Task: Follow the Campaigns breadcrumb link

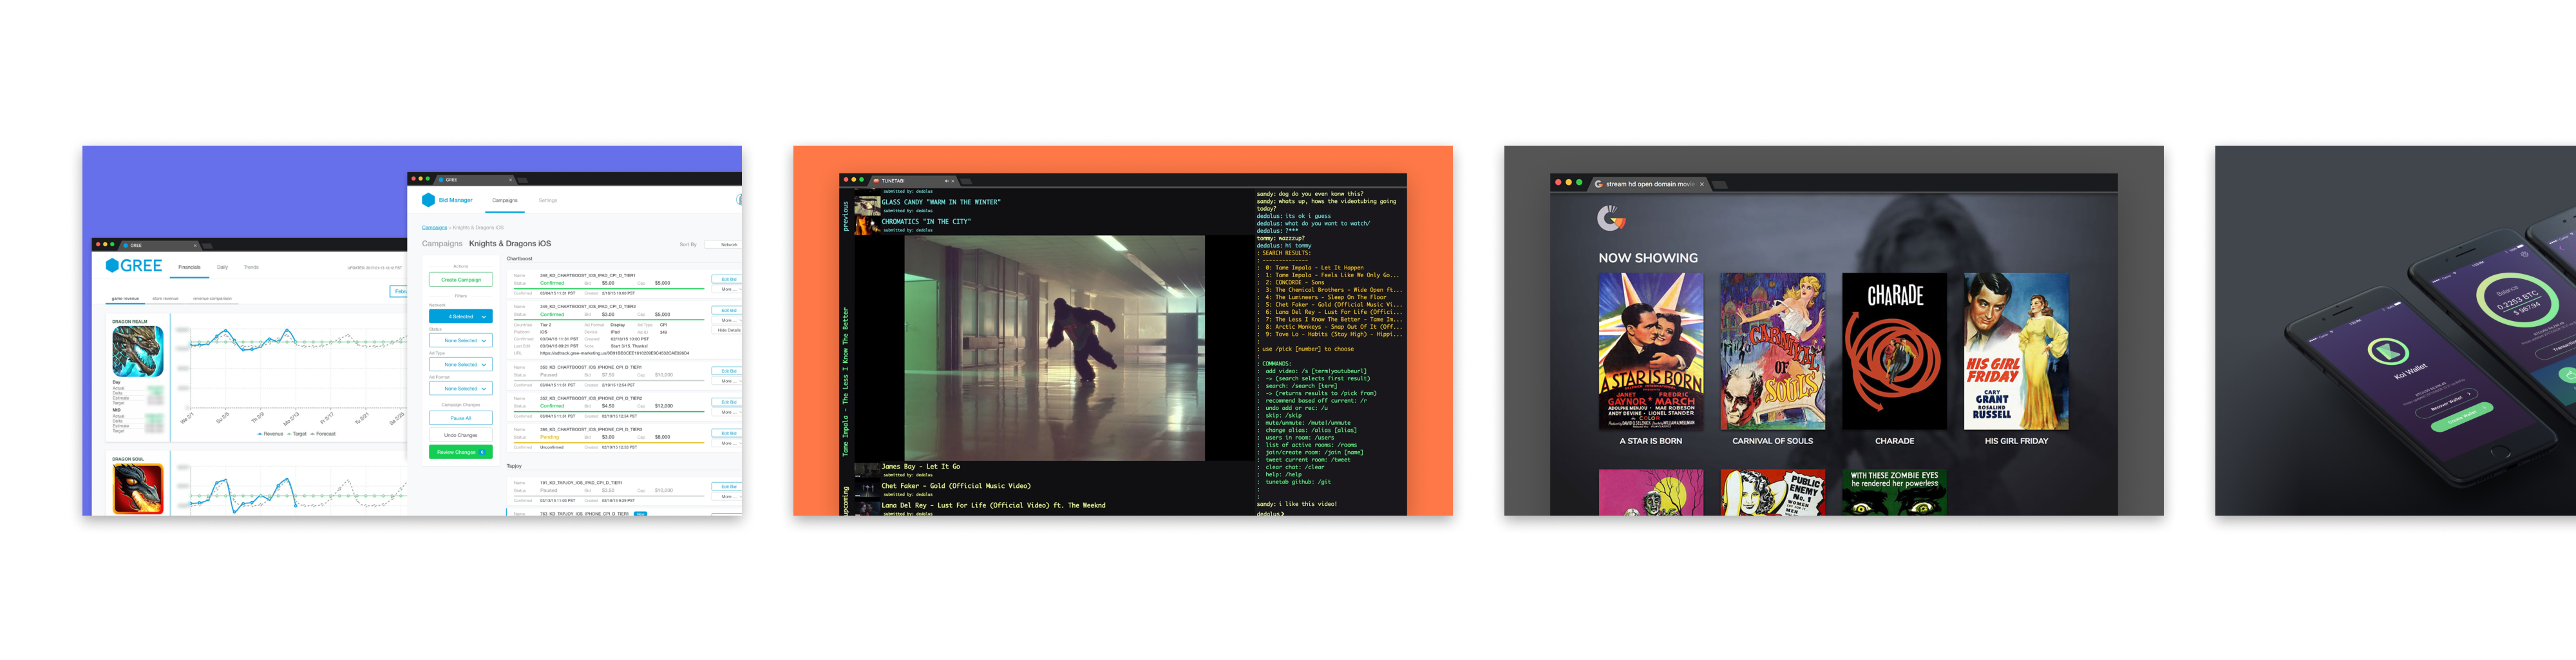Action: click(434, 228)
